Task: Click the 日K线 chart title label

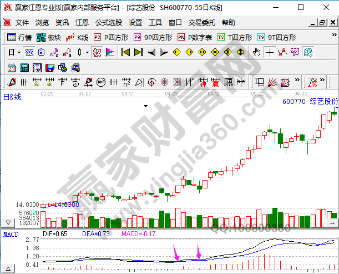Action: (x=12, y=97)
